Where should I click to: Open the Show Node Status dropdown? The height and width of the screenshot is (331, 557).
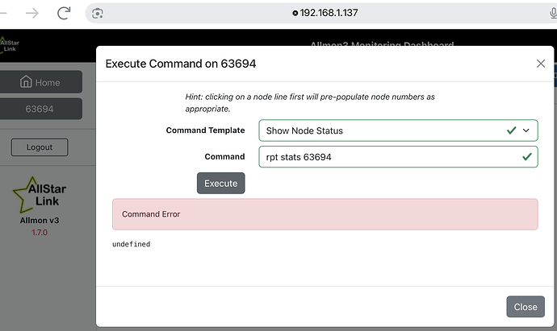click(379, 130)
